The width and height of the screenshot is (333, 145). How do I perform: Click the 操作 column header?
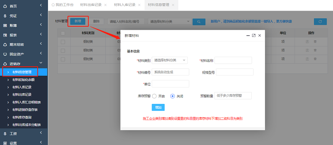click(311, 33)
